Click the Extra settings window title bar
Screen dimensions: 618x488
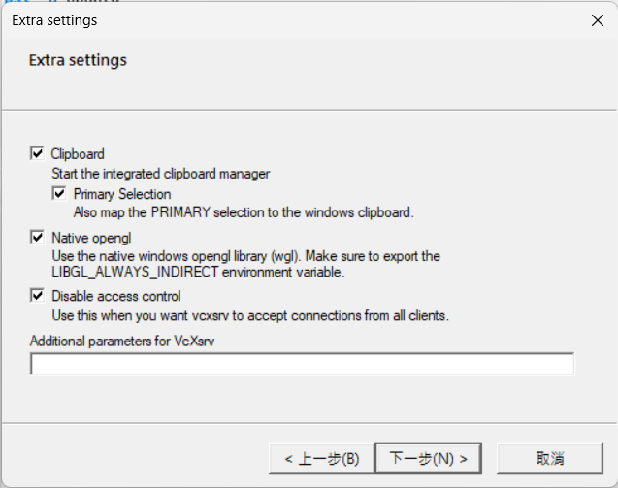tap(291, 19)
